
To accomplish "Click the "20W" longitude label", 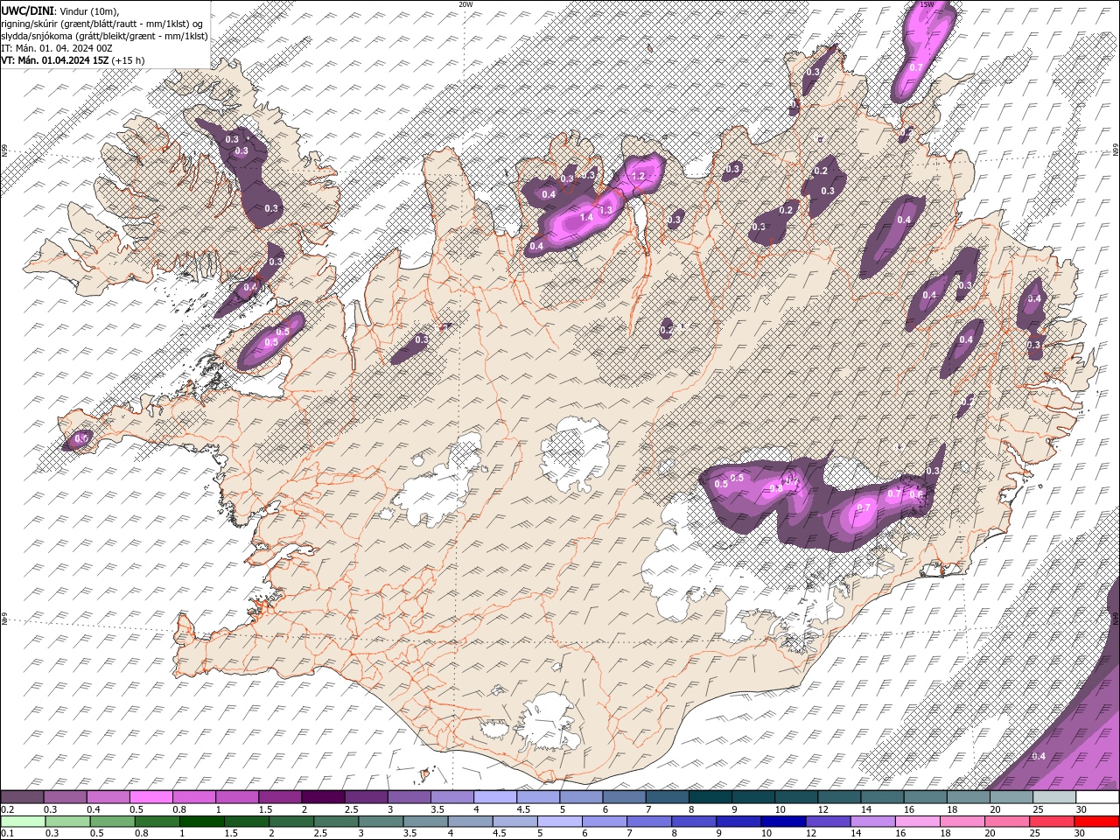I will (465, 4).
